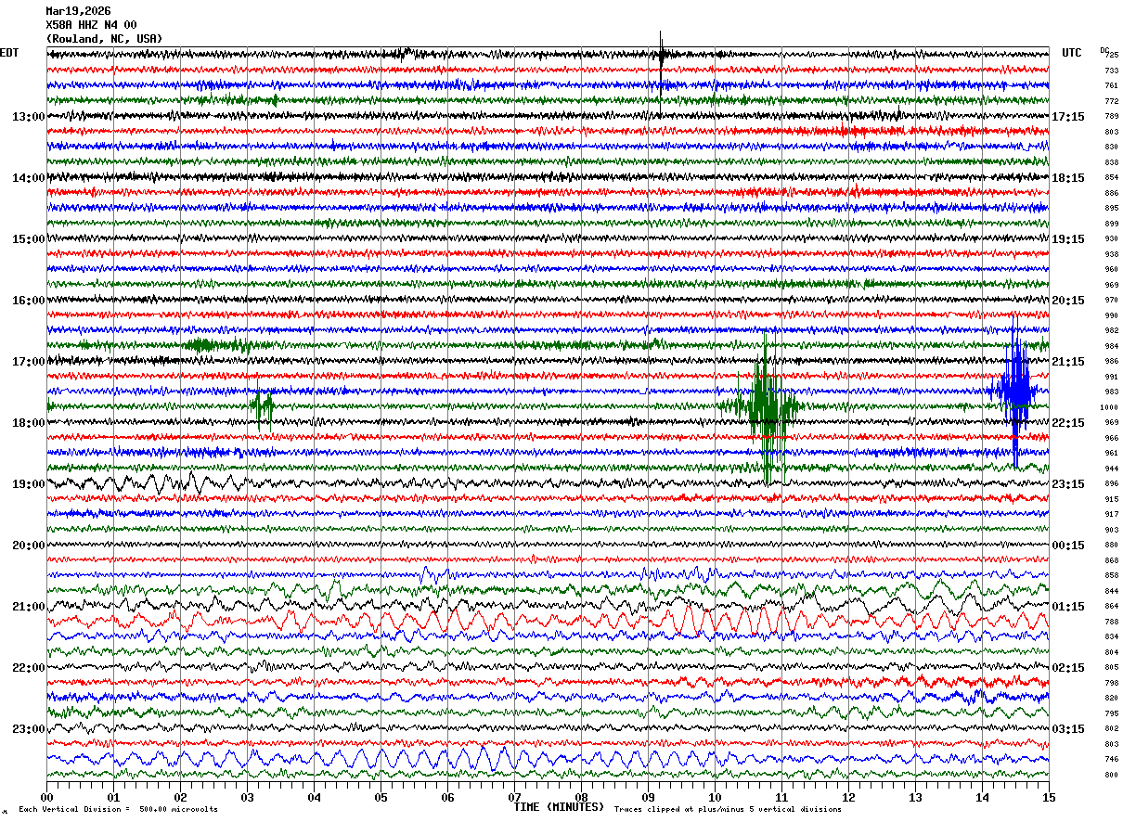
Task: Click the 03:15 UTC time label
Action: [x=1068, y=729]
